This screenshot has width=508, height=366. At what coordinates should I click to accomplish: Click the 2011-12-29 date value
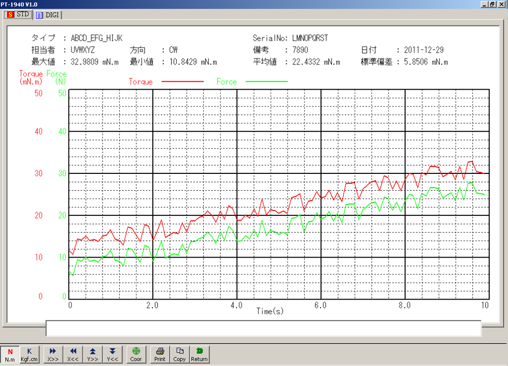(x=424, y=50)
